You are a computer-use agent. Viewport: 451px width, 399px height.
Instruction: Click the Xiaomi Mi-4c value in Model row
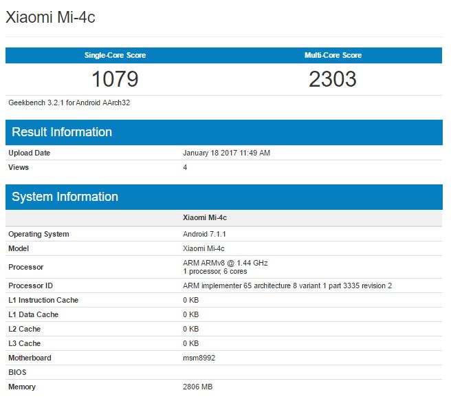click(203, 248)
